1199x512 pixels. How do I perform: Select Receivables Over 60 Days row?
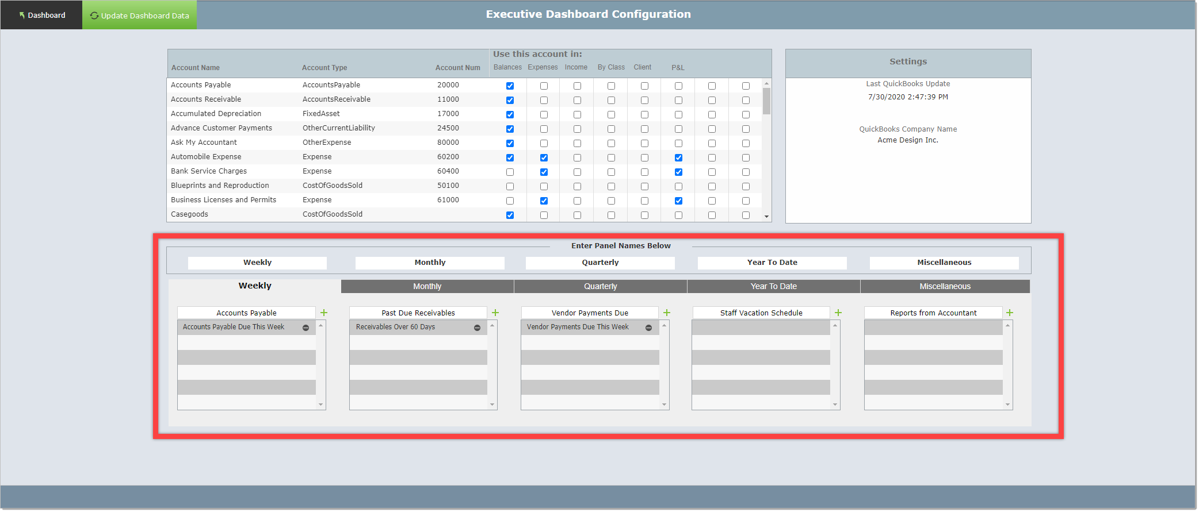tap(418, 328)
